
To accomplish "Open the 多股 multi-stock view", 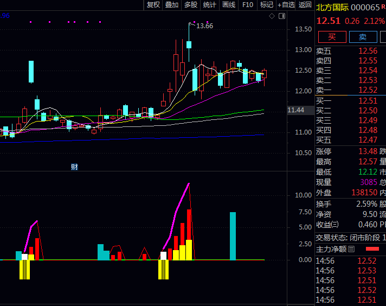I will 191,5.
